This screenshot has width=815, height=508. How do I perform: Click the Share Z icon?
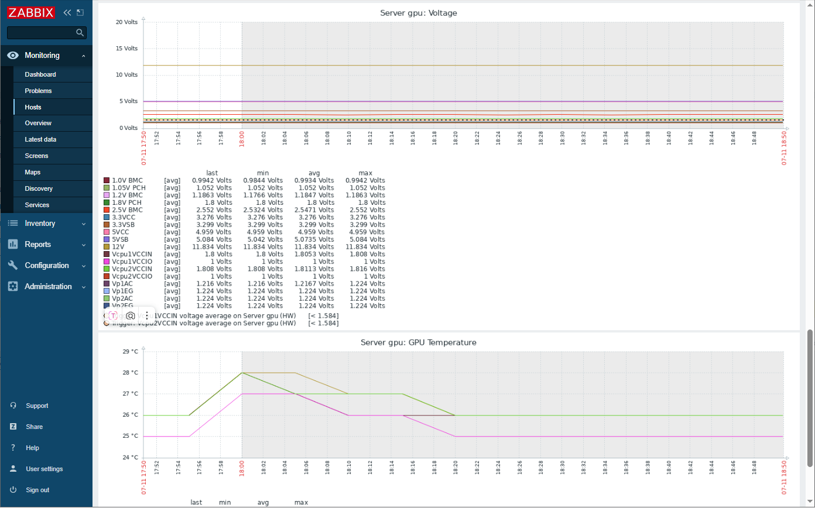13,427
